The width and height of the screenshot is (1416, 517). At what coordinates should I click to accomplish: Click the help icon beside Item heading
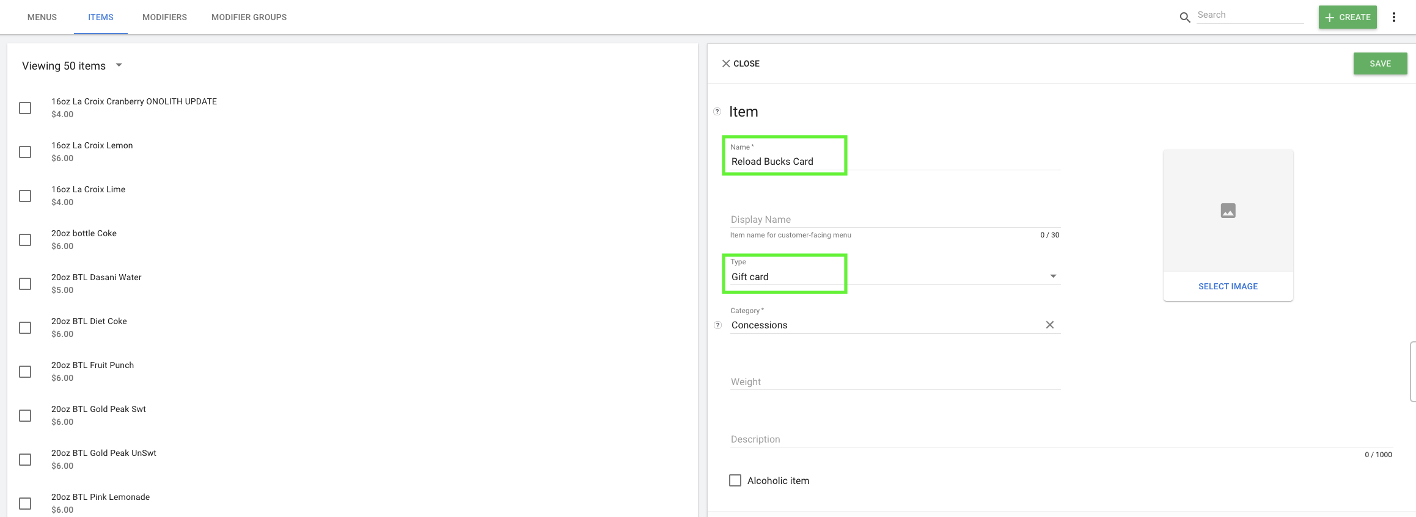tap(717, 112)
